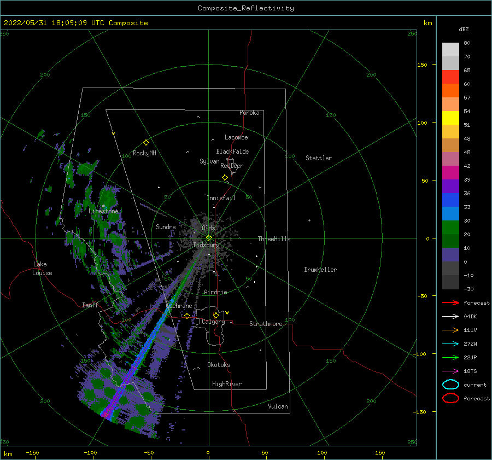The width and height of the screenshot is (492, 460).
Task: Click the yellow V marker east of Calgary
Action: pyautogui.click(x=227, y=313)
